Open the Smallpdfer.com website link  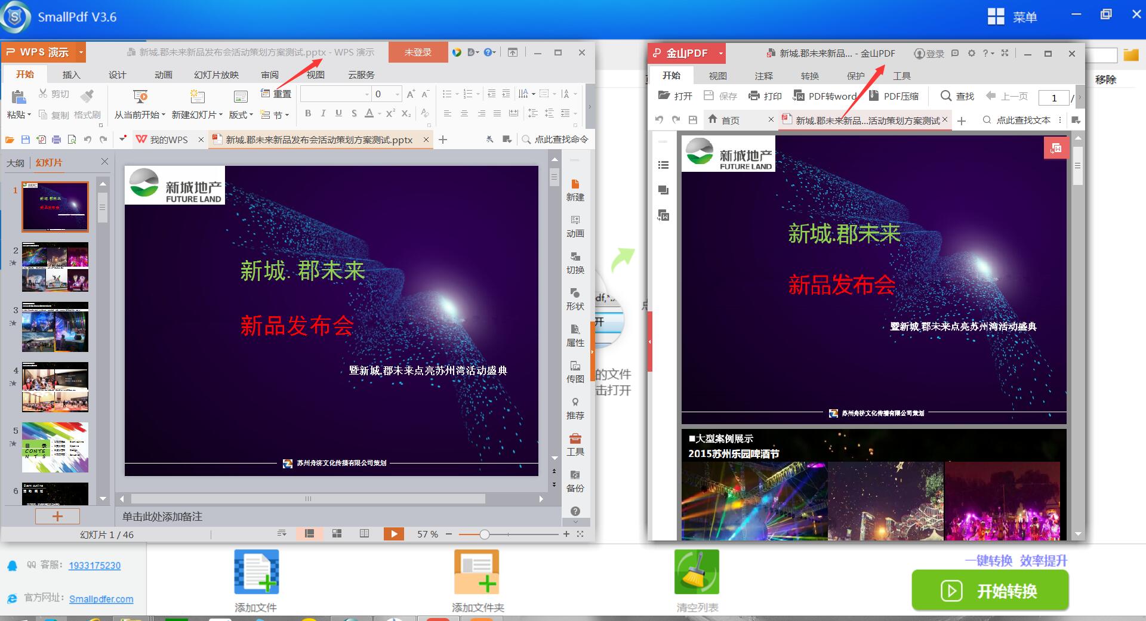point(101,599)
